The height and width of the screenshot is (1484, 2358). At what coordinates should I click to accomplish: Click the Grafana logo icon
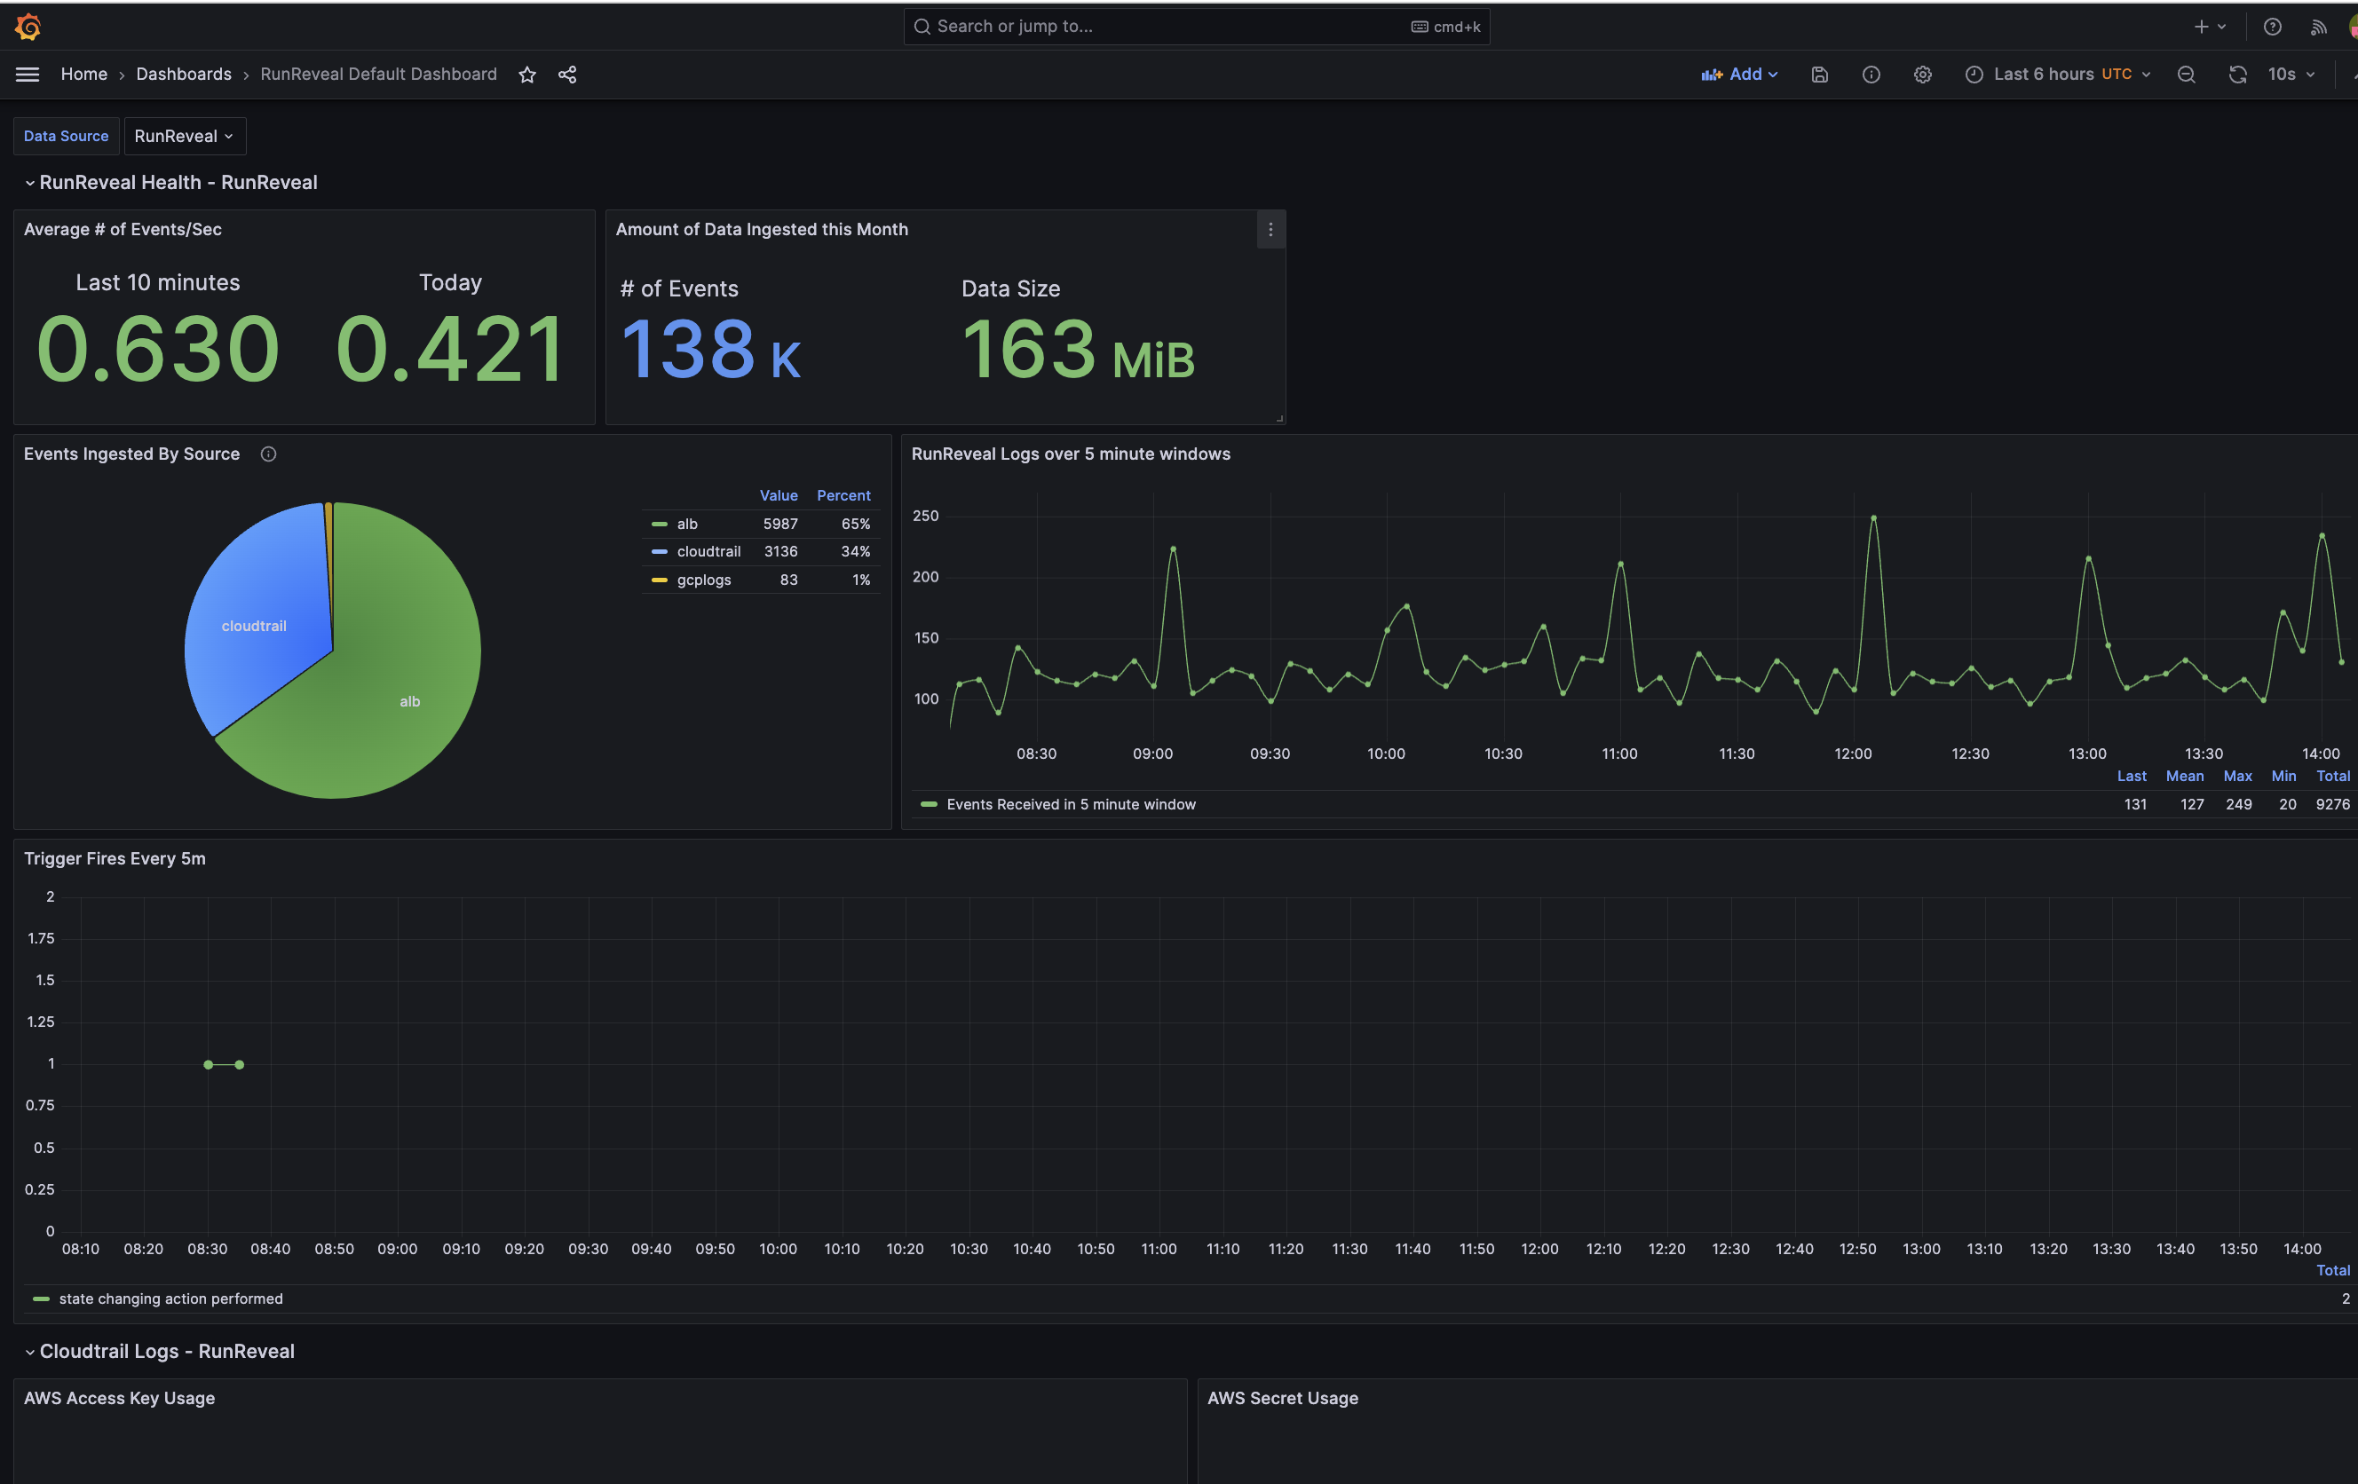28,27
